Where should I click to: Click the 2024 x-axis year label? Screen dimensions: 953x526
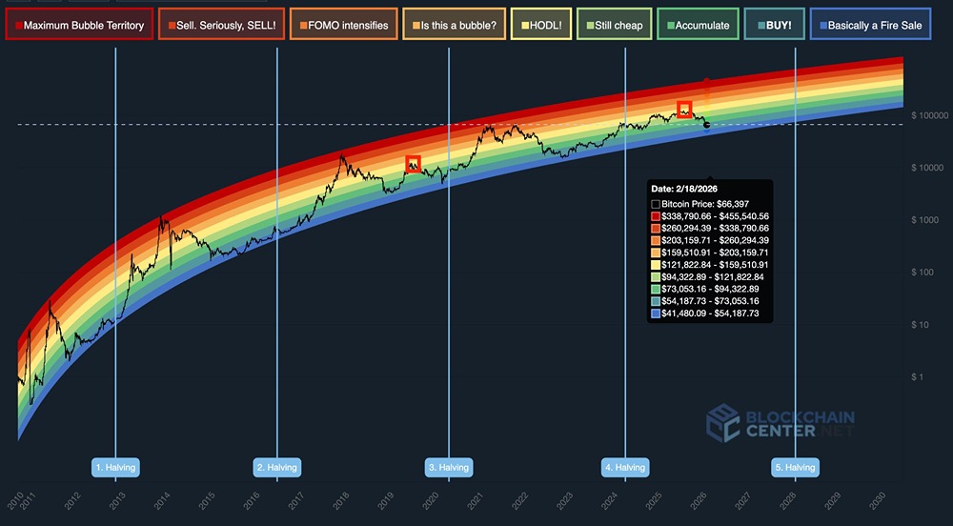coord(609,500)
